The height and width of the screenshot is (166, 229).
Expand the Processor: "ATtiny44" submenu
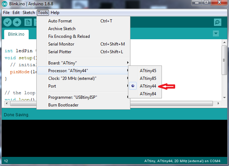pyautogui.click(x=84, y=71)
